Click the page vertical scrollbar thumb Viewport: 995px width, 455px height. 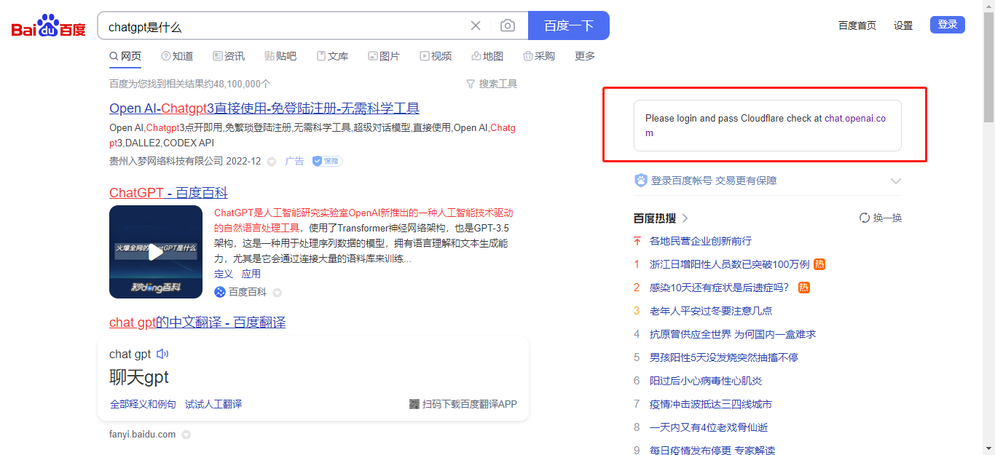point(989,67)
